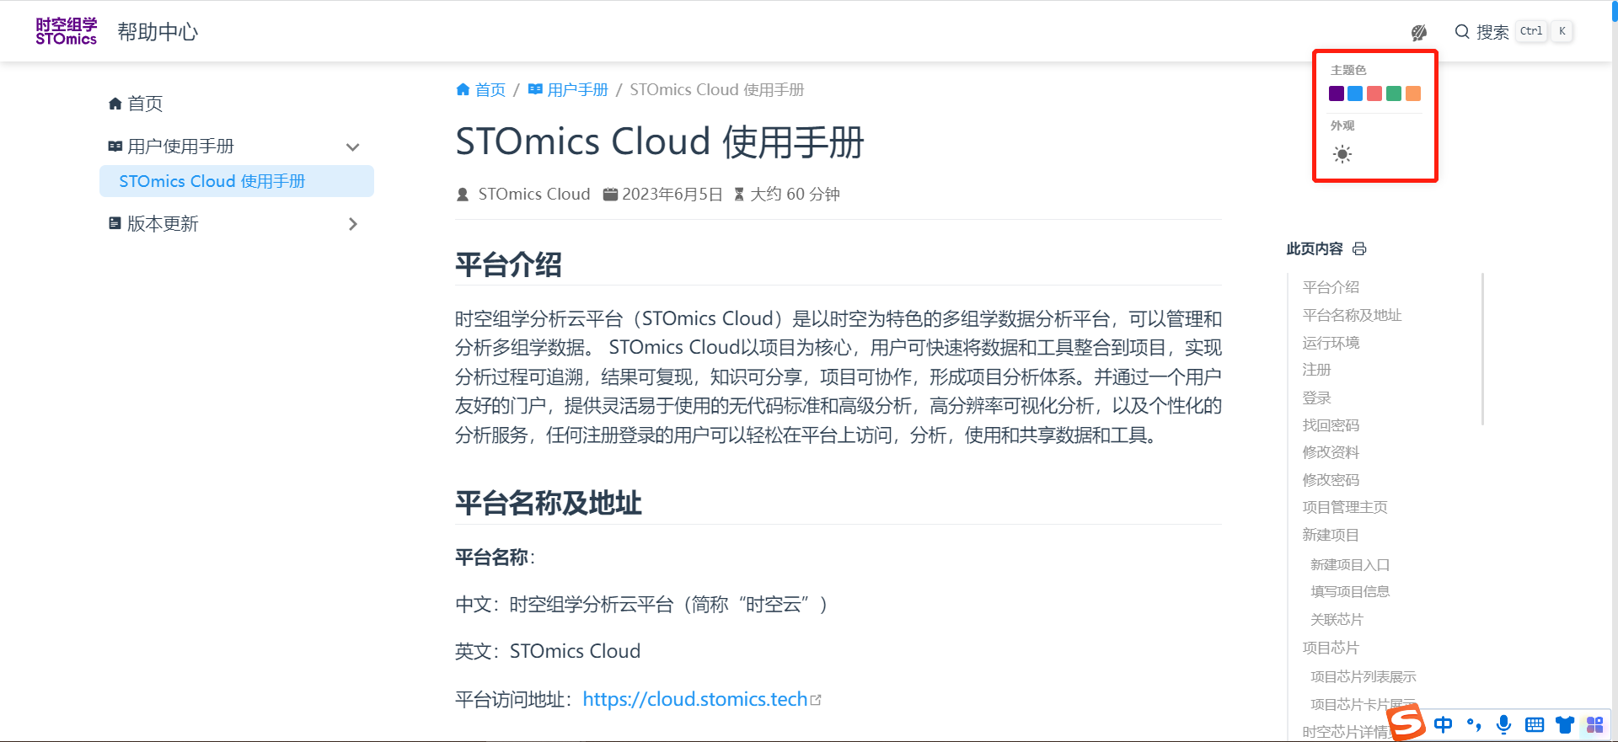The image size is (1618, 742).
Task: Click the Sogou microphone voice input icon
Action: 1503,724
